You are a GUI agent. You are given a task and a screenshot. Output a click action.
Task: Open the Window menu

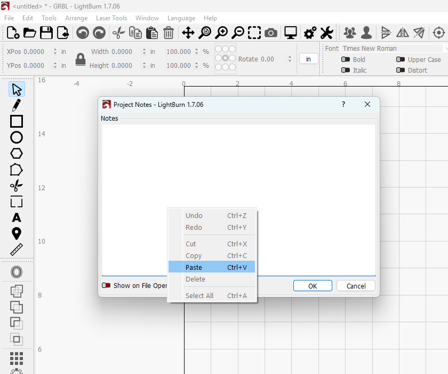tap(147, 18)
